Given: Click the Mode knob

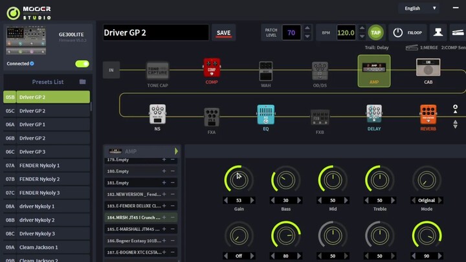Looking at the screenshot, I should click(x=427, y=180).
